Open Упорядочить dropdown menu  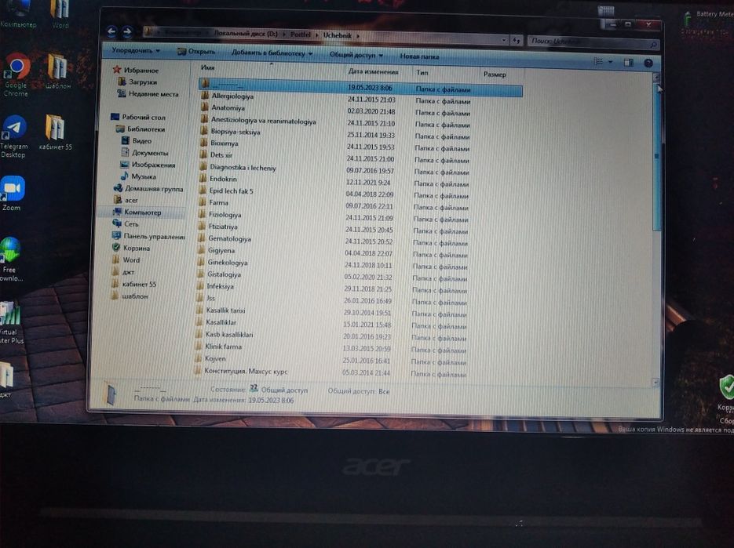point(136,50)
